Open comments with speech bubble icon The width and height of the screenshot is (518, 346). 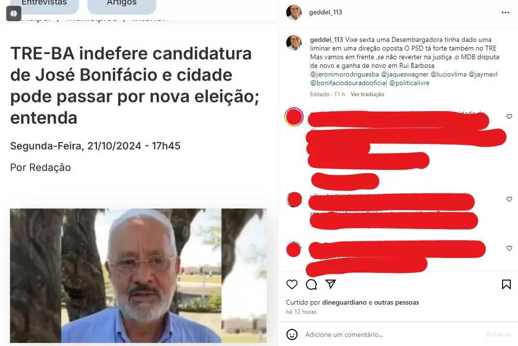tap(311, 284)
